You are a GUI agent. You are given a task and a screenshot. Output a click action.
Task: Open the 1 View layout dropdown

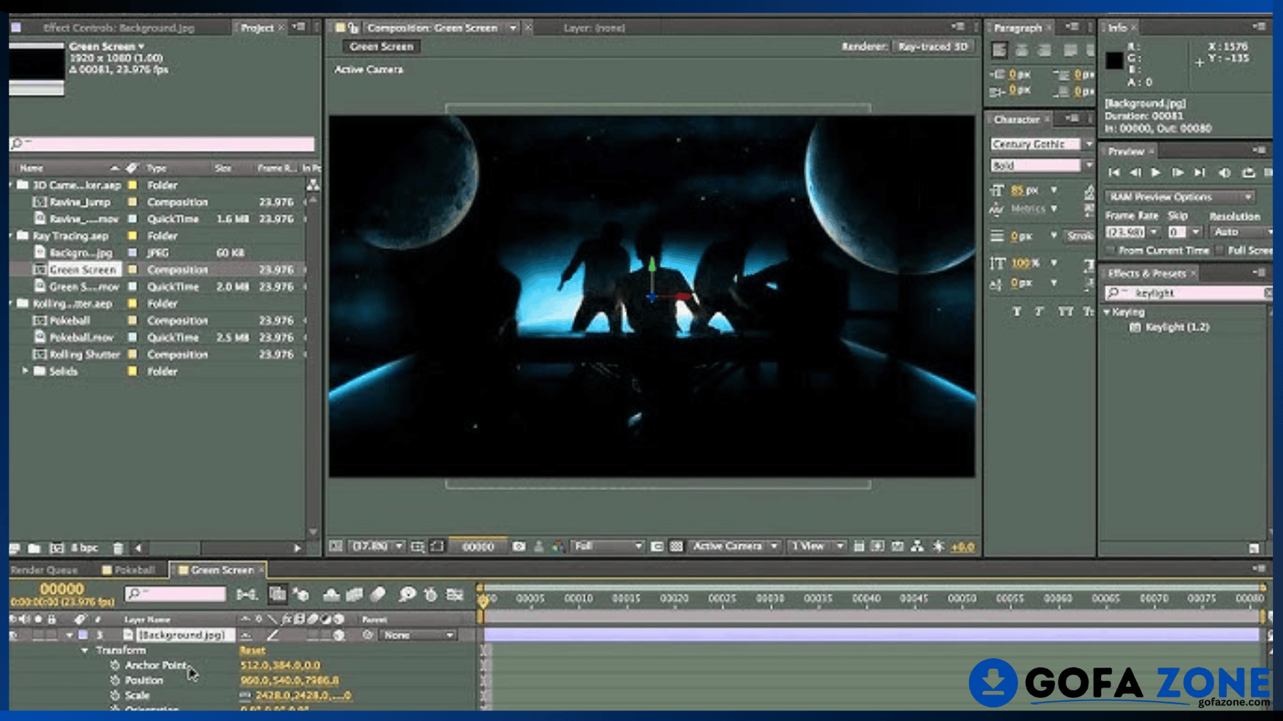click(x=817, y=546)
